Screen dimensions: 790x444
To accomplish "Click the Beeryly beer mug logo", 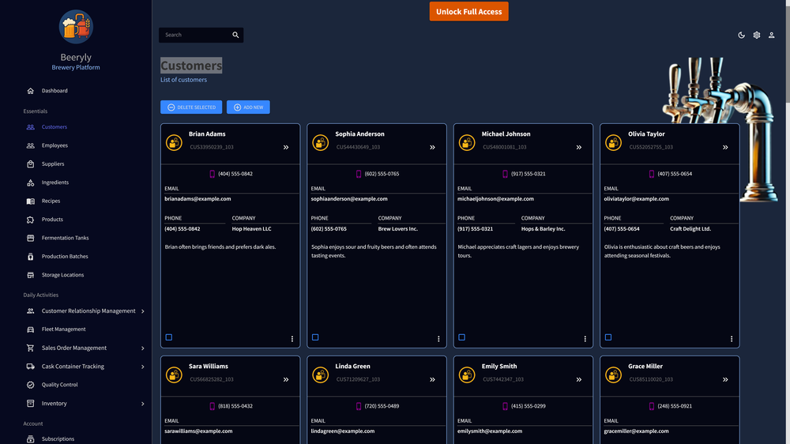I will [x=76, y=27].
